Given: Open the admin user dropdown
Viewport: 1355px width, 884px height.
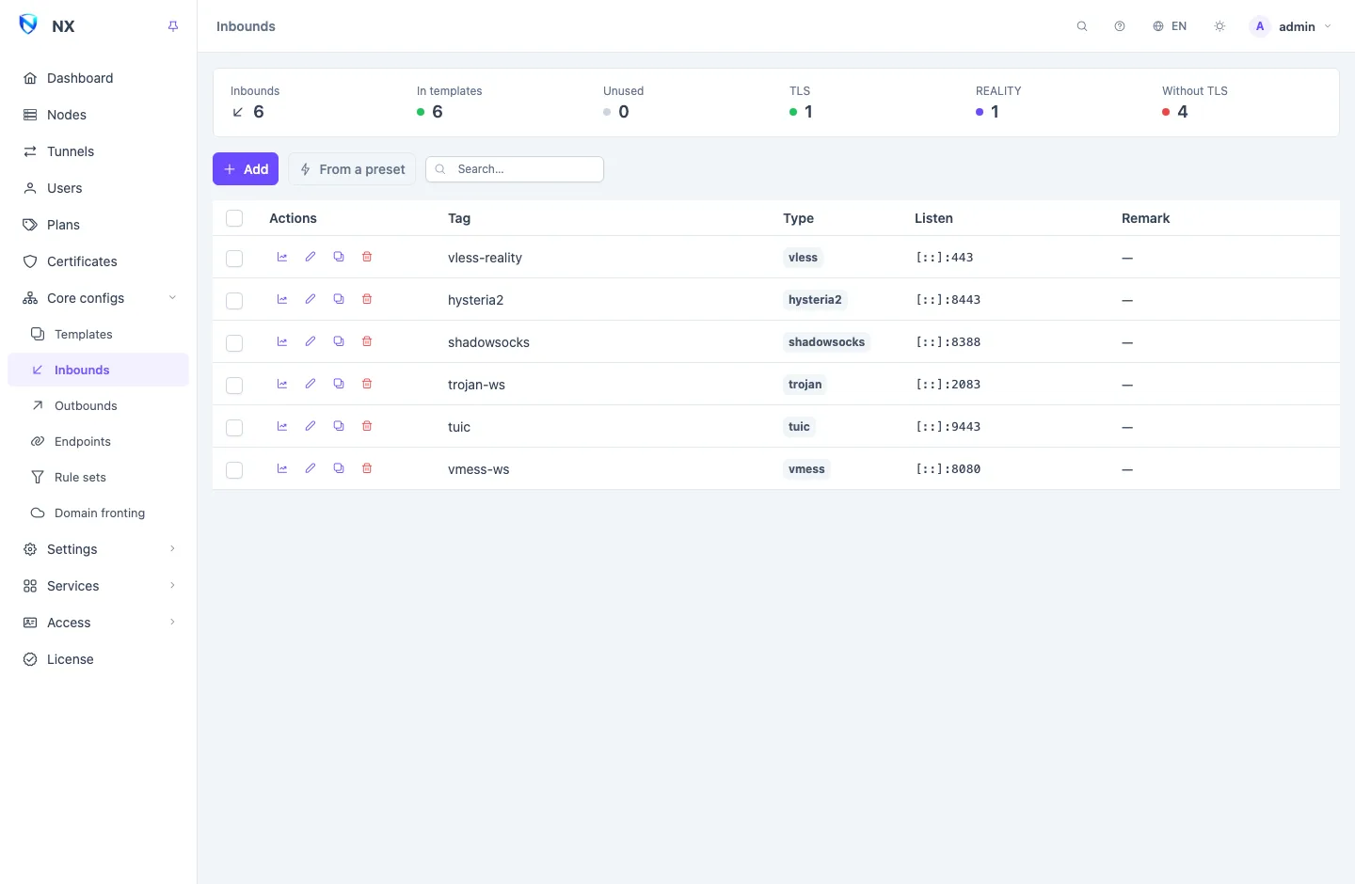Looking at the screenshot, I should [x=1290, y=26].
